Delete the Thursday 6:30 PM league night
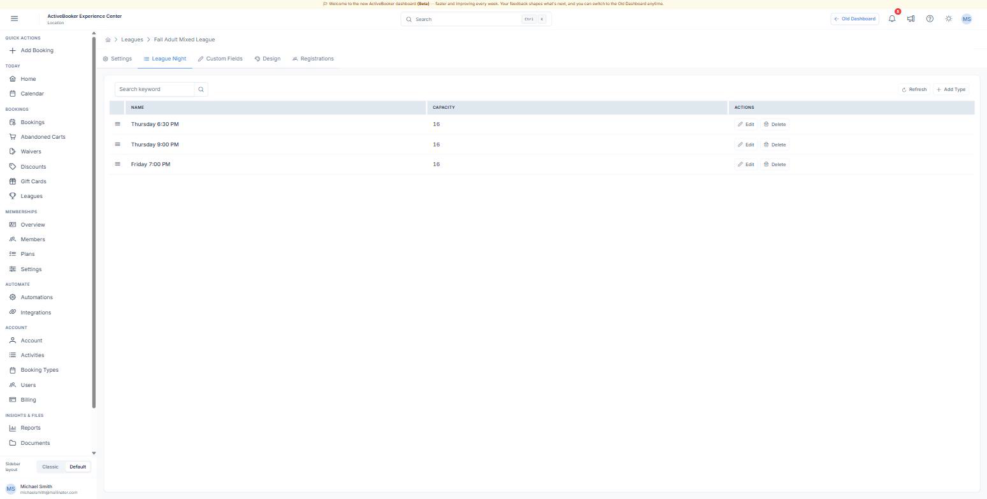Screen dimensions: 987x499 (x=775, y=125)
